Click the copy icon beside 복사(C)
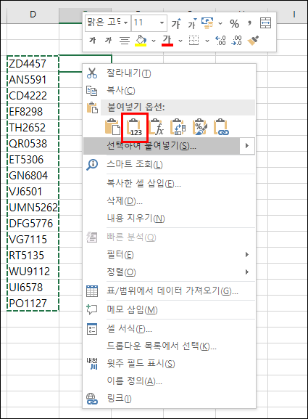The image size is (308, 419). click(91, 91)
